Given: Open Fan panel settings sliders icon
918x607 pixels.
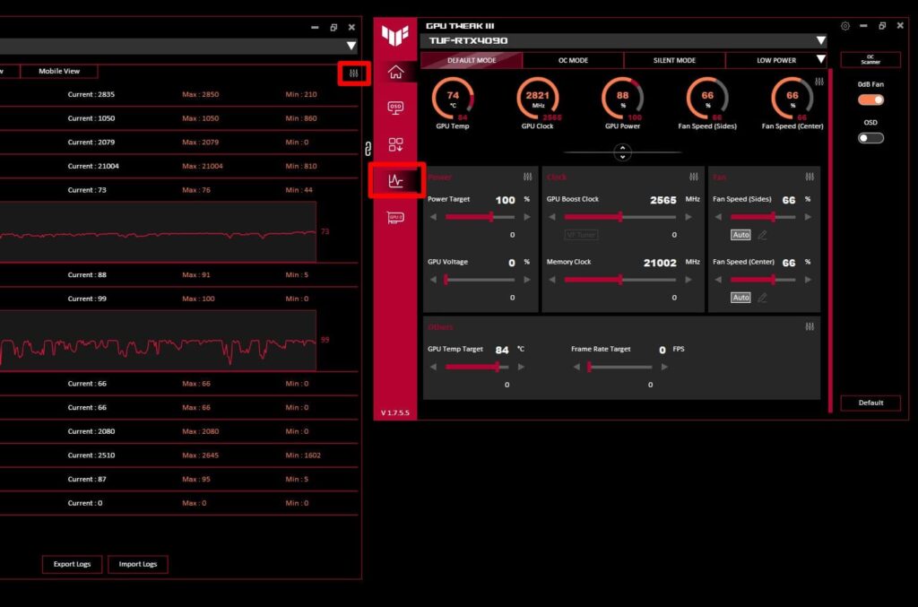Looking at the screenshot, I should [x=810, y=177].
